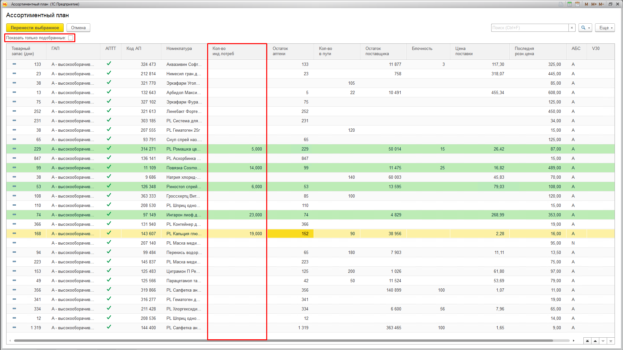Toggle АПТТ checkmark for Аквазивин Софт row
Screen dimensions: 623x350
point(109,64)
